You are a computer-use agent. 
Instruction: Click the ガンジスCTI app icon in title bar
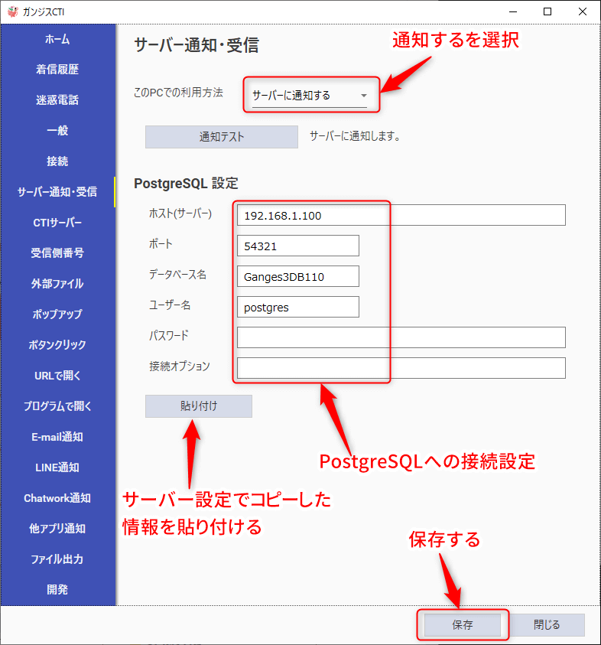12,11
